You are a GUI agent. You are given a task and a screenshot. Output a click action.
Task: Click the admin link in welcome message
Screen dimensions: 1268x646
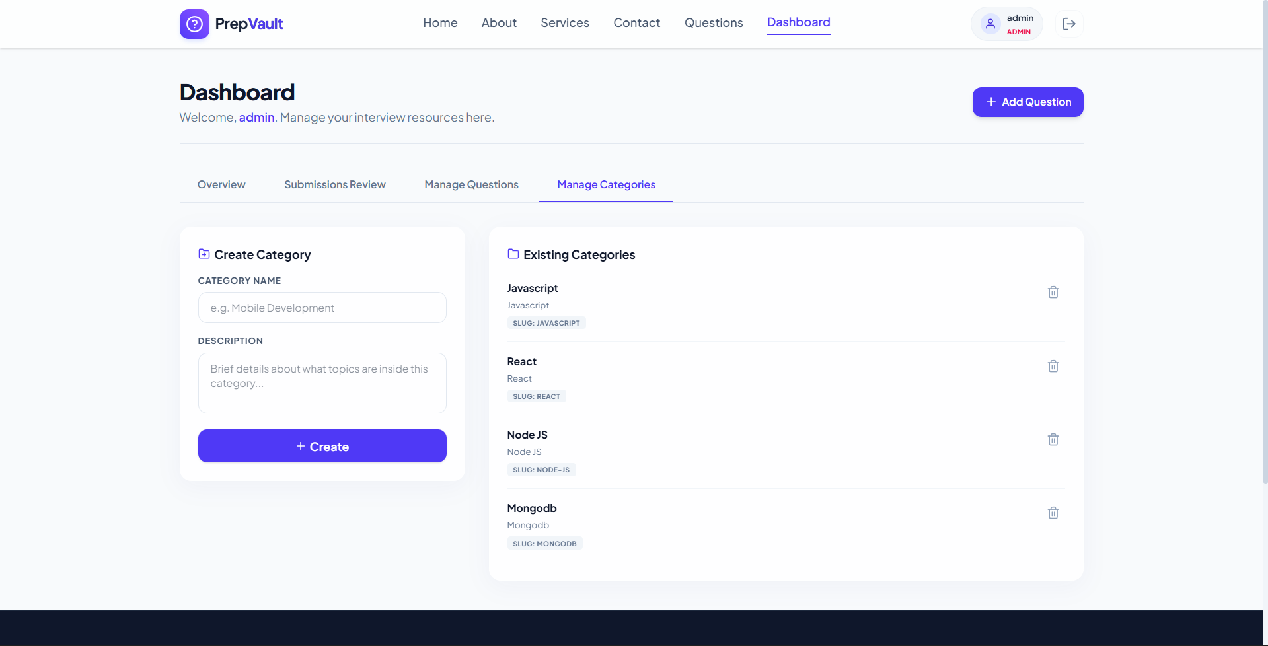pos(256,117)
